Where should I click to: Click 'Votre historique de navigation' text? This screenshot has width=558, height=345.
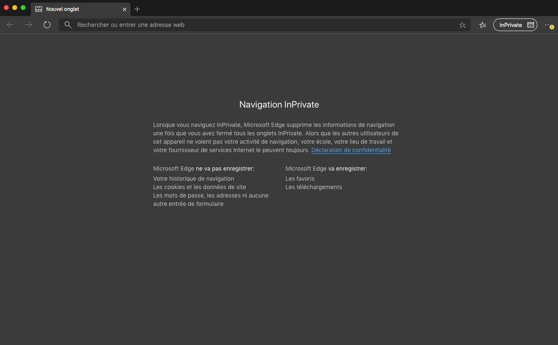coord(193,179)
